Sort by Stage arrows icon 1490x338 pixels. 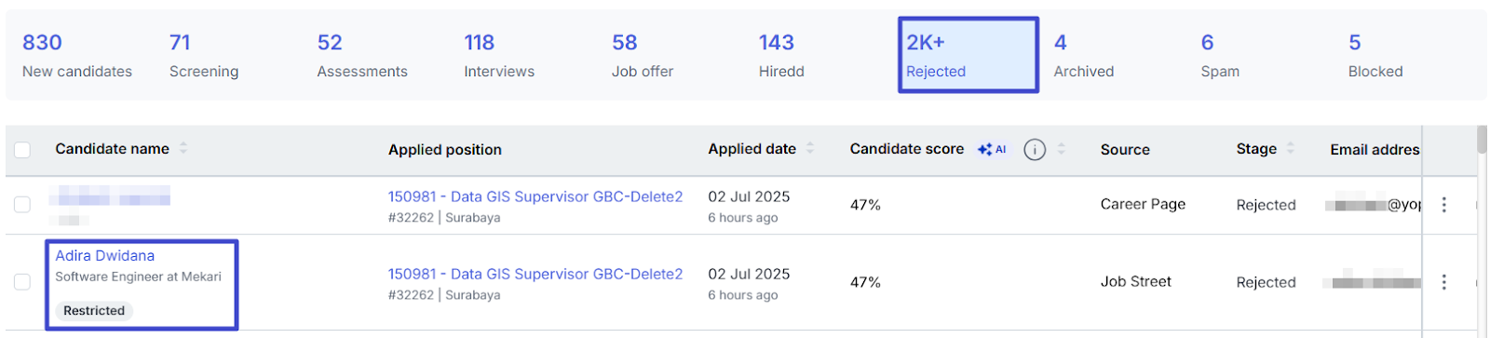1291,148
